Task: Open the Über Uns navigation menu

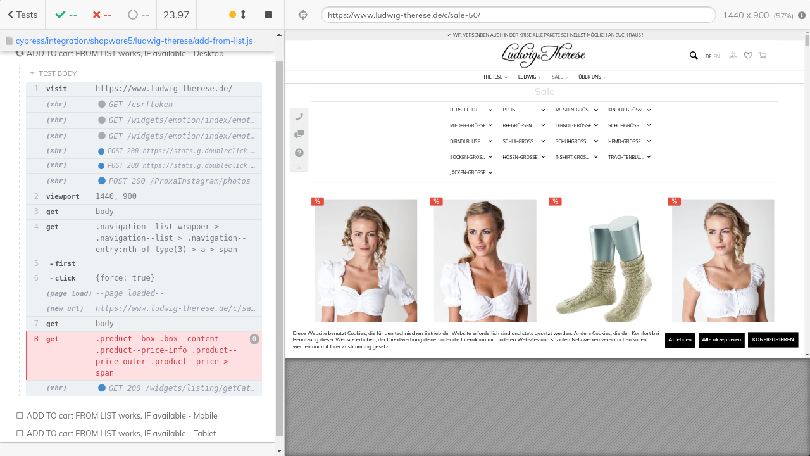Action: coord(592,77)
